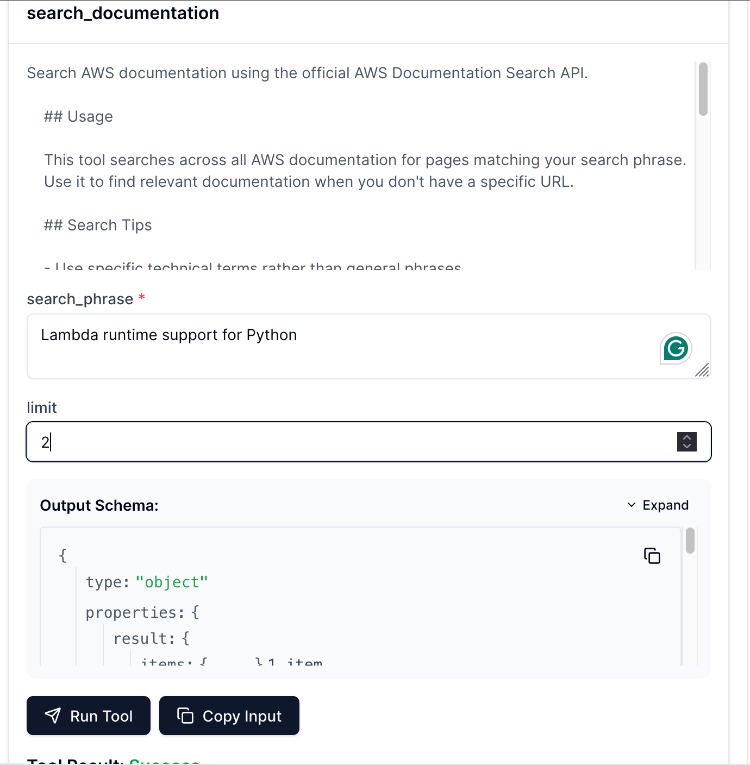Expand the Output Schema view

[x=665, y=505]
